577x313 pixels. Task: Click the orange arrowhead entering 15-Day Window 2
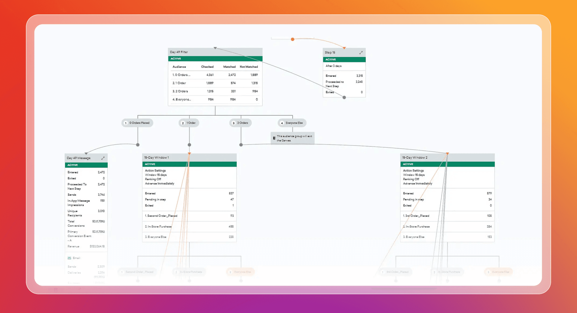[x=447, y=154]
